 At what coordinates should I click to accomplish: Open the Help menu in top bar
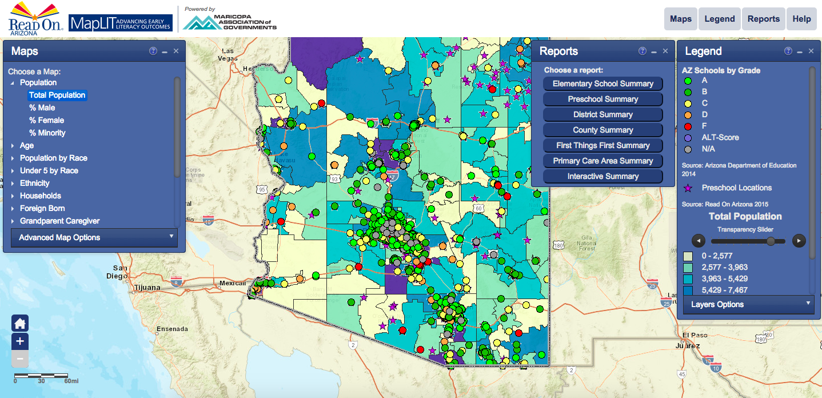pos(801,19)
